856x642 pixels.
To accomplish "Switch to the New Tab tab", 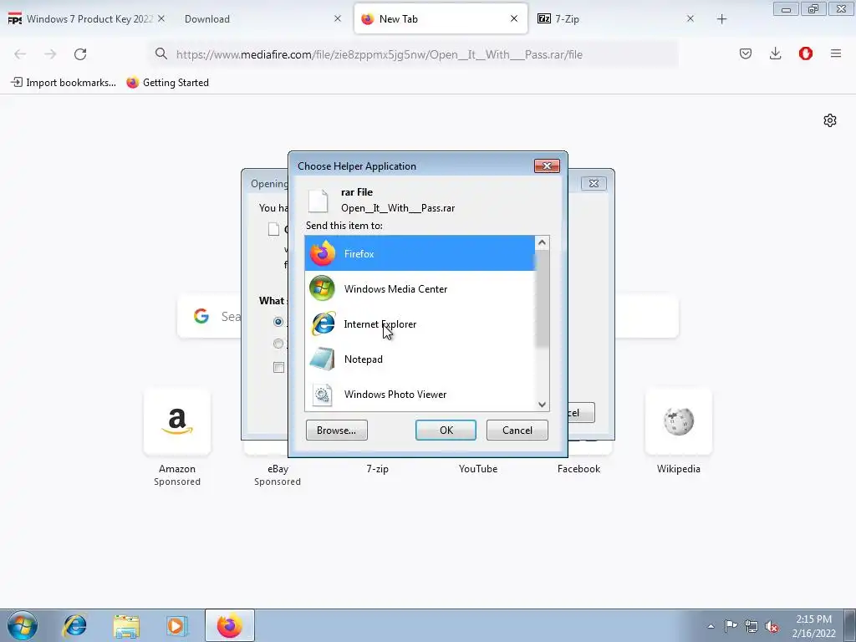I will [441, 18].
